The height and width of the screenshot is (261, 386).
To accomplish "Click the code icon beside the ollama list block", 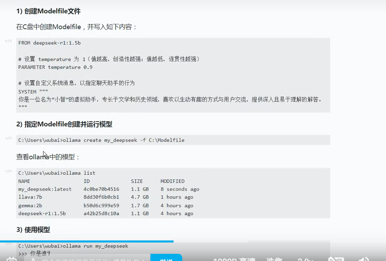I will [9, 171].
